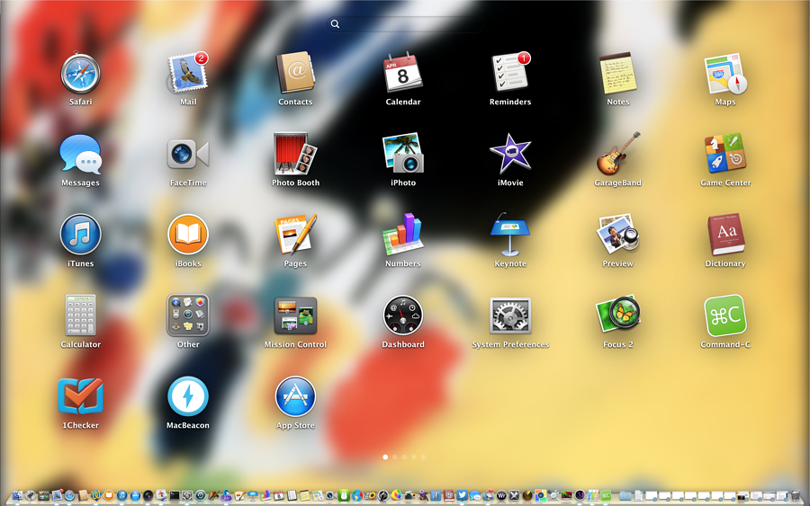Switch to the fourth Launchpad page dot
This screenshot has height=506, width=810.
tap(414, 457)
